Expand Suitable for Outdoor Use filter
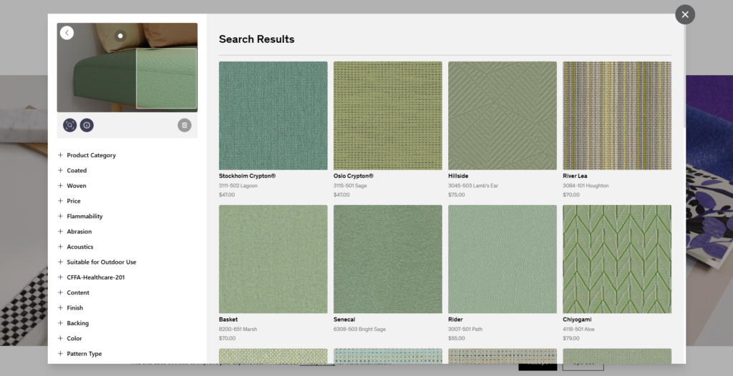The width and height of the screenshot is (733, 376). click(x=97, y=262)
